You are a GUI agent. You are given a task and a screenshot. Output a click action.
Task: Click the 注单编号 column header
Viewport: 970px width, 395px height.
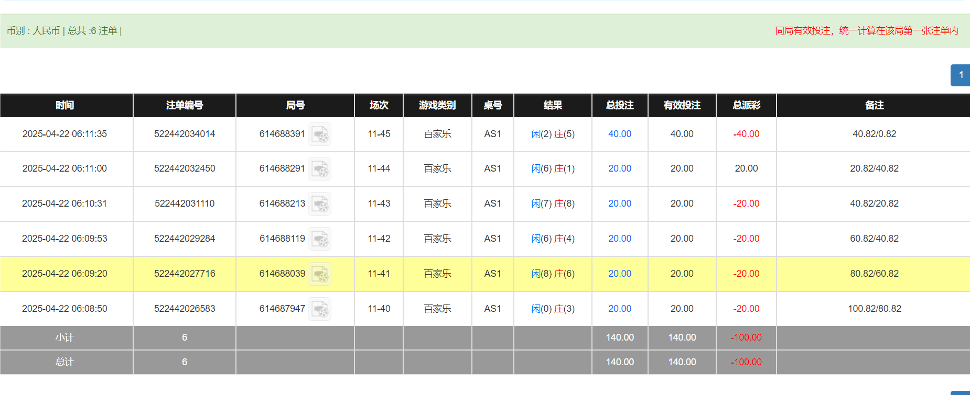pyautogui.click(x=185, y=105)
